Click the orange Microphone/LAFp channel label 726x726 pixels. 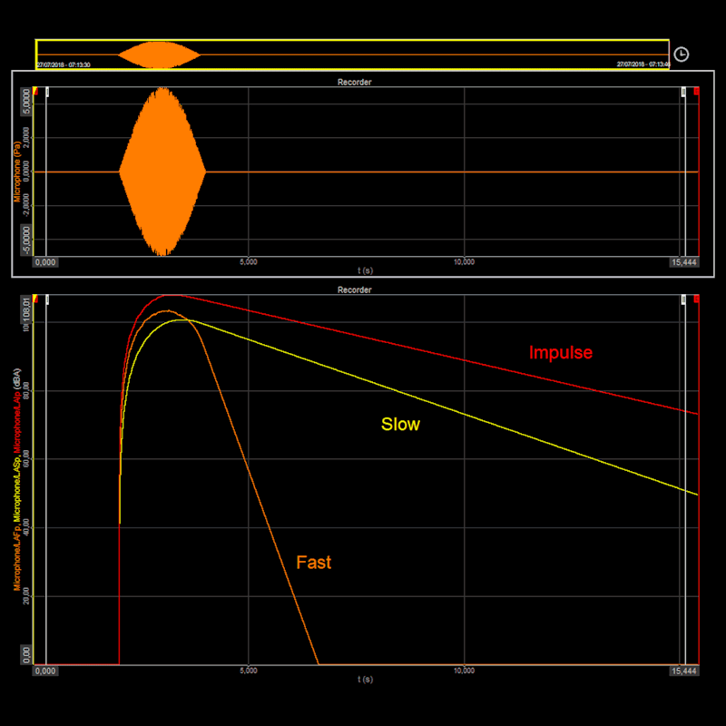coord(17,558)
